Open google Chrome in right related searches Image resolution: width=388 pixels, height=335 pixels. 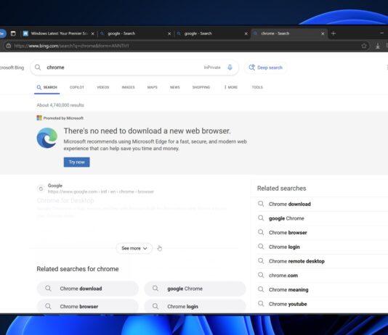(286, 218)
